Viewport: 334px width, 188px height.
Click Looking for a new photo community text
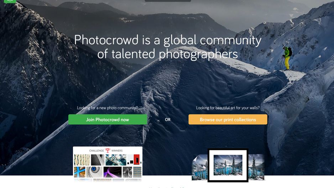[x=108, y=108]
